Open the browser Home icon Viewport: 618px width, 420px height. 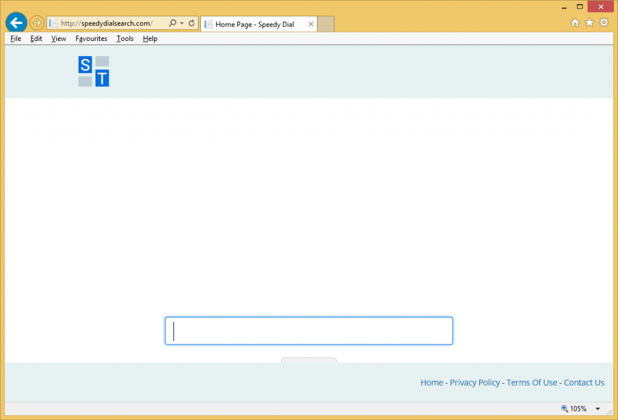click(575, 23)
